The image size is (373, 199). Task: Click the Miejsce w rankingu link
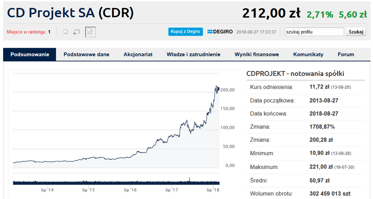pos(26,32)
